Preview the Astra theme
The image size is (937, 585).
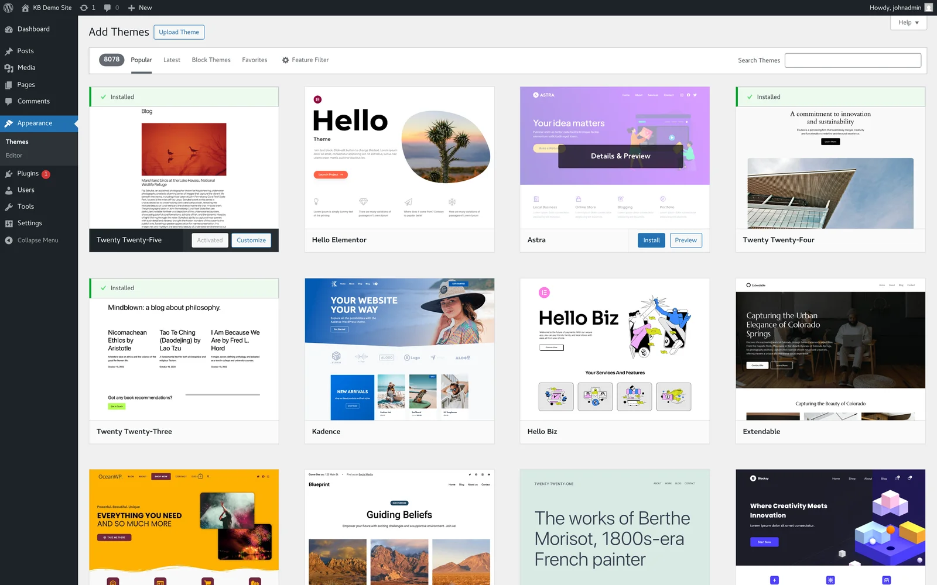(x=686, y=240)
